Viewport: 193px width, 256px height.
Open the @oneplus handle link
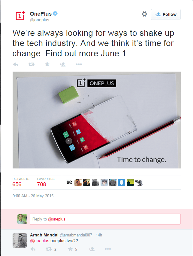point(39,20)
